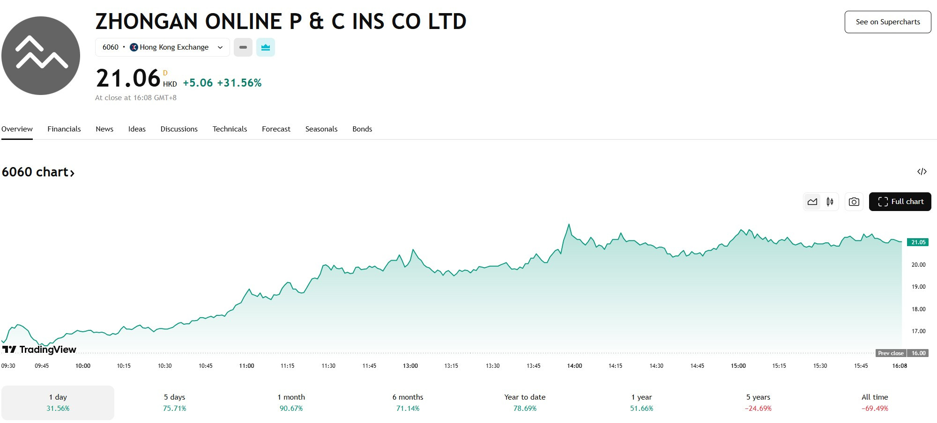Switch to the Discussions tab

click(x=179, y=129)
